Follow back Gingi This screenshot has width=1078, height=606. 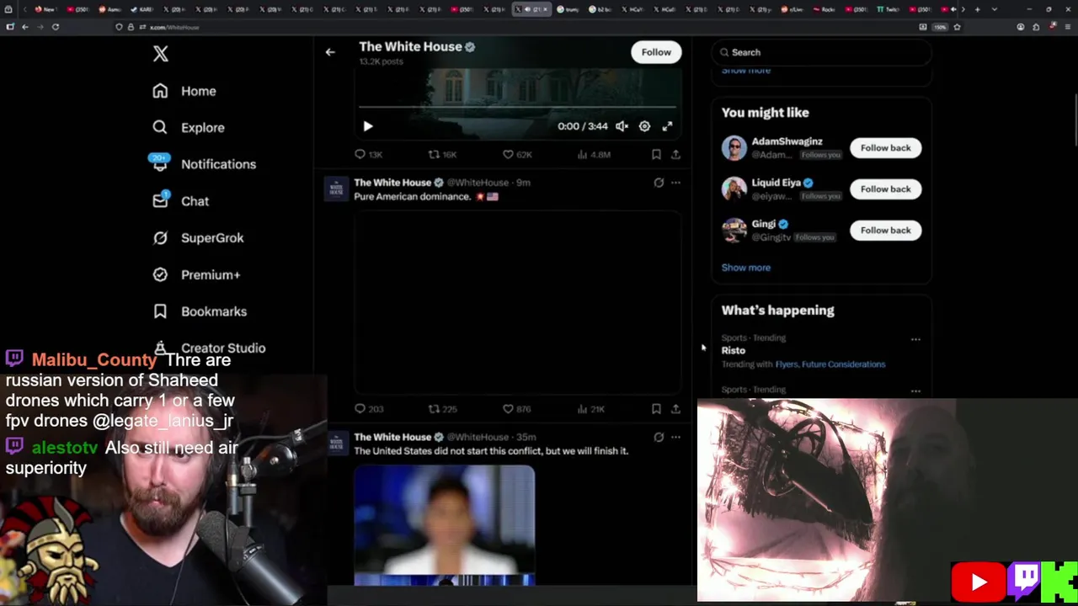click(885, 231)
